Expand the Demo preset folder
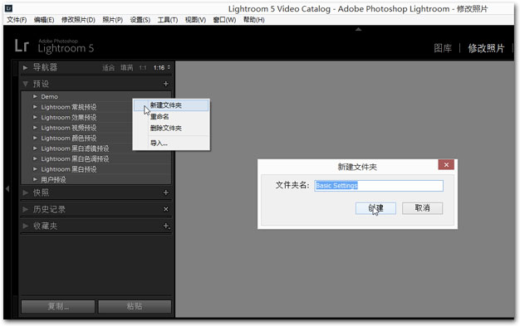The height and width of the screenshot is (326, 520). 35,96
